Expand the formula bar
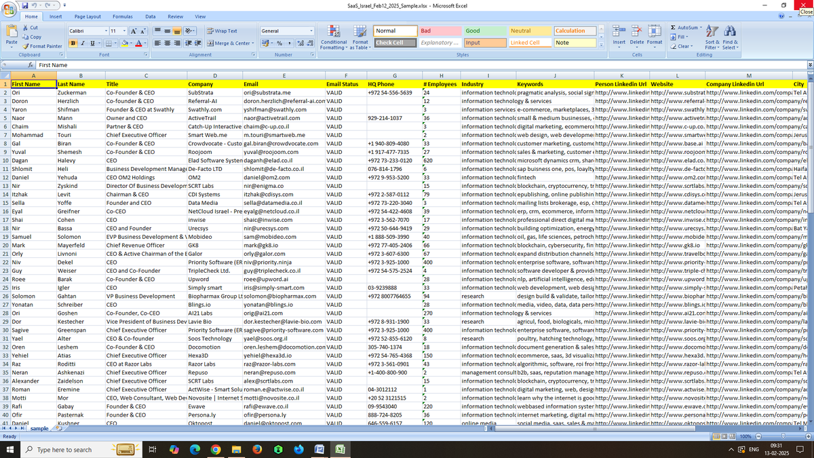 click(x=809, y=64)
